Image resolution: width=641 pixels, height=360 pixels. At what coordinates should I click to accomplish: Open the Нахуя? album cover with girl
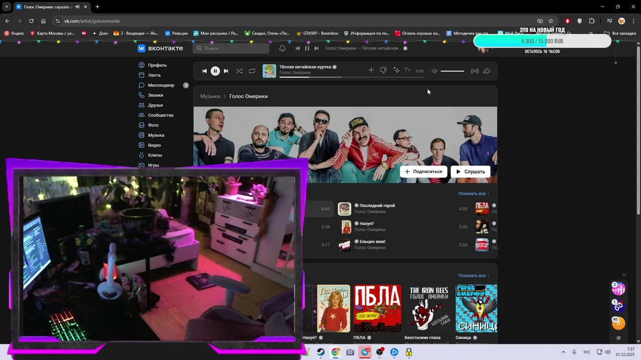[334, 308]
